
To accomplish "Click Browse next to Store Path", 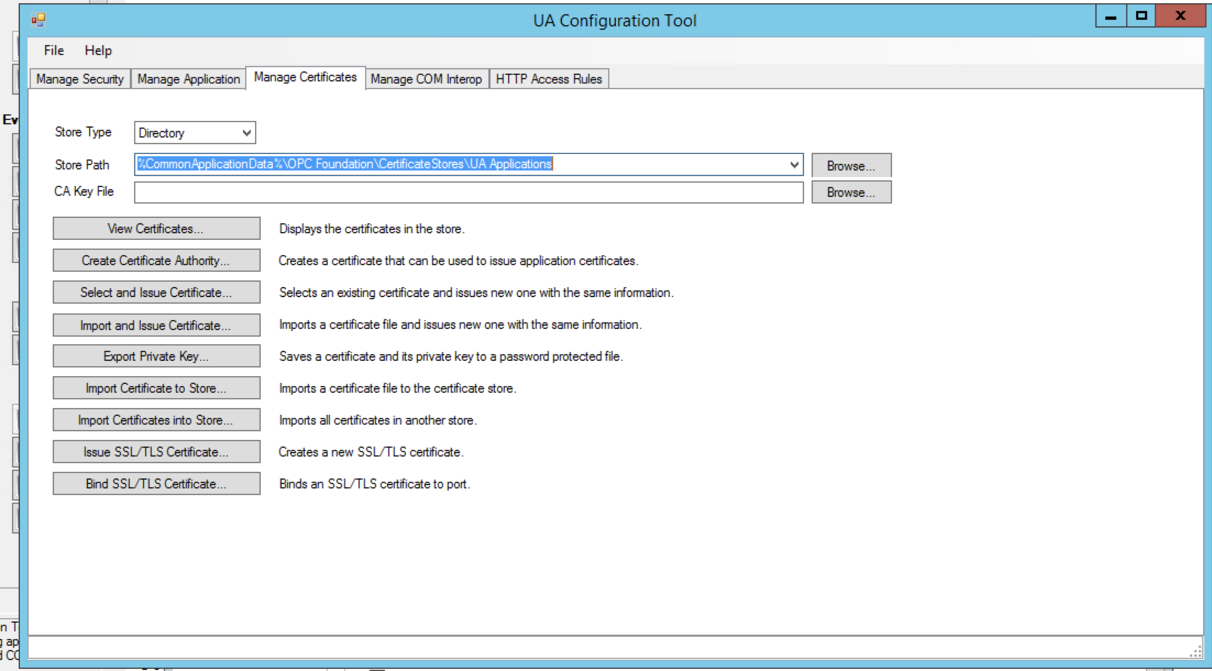I will [851, 165].
